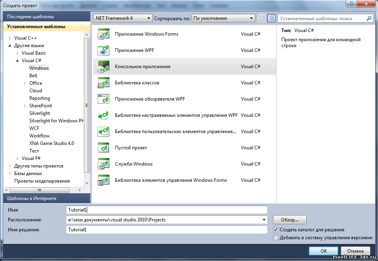Click the 'Отмена' cancel button

coord(355,251)
